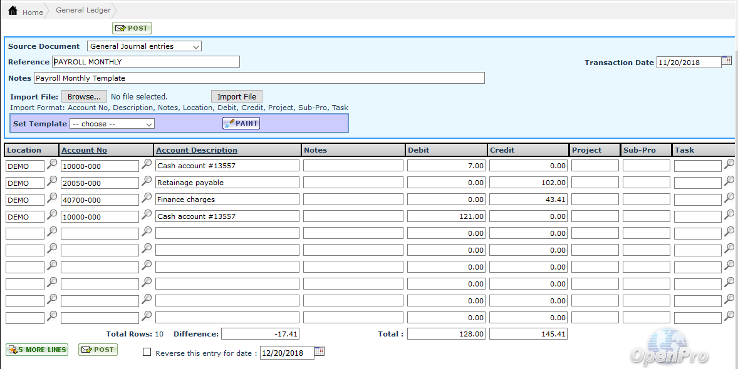
Task: Add 5 More Lines to journal
Action: 37,350
